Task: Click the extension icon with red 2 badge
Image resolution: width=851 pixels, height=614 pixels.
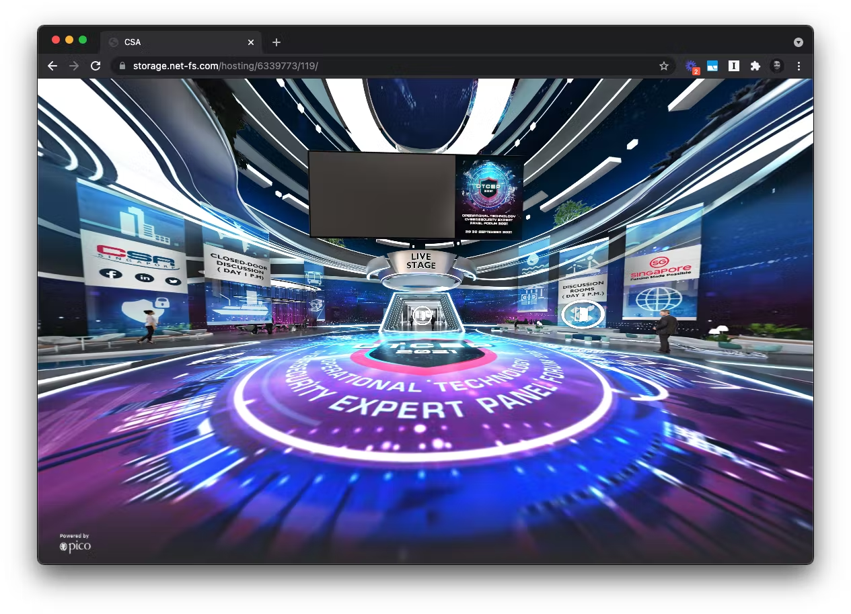Action: point(692,66)
